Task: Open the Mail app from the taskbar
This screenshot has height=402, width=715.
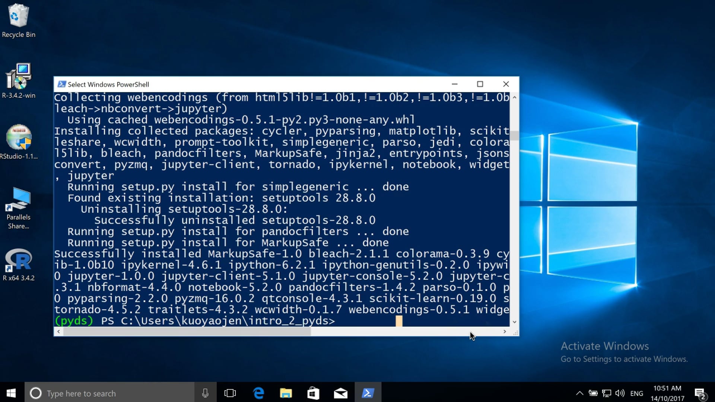Action: (x=340, y=393)
